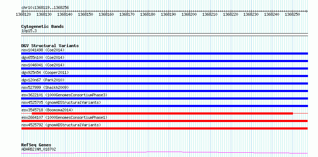The width and height of the screenshot is (318, 157).
Task: Click ruler tick label 1368140
Action: tap(65, 15)
